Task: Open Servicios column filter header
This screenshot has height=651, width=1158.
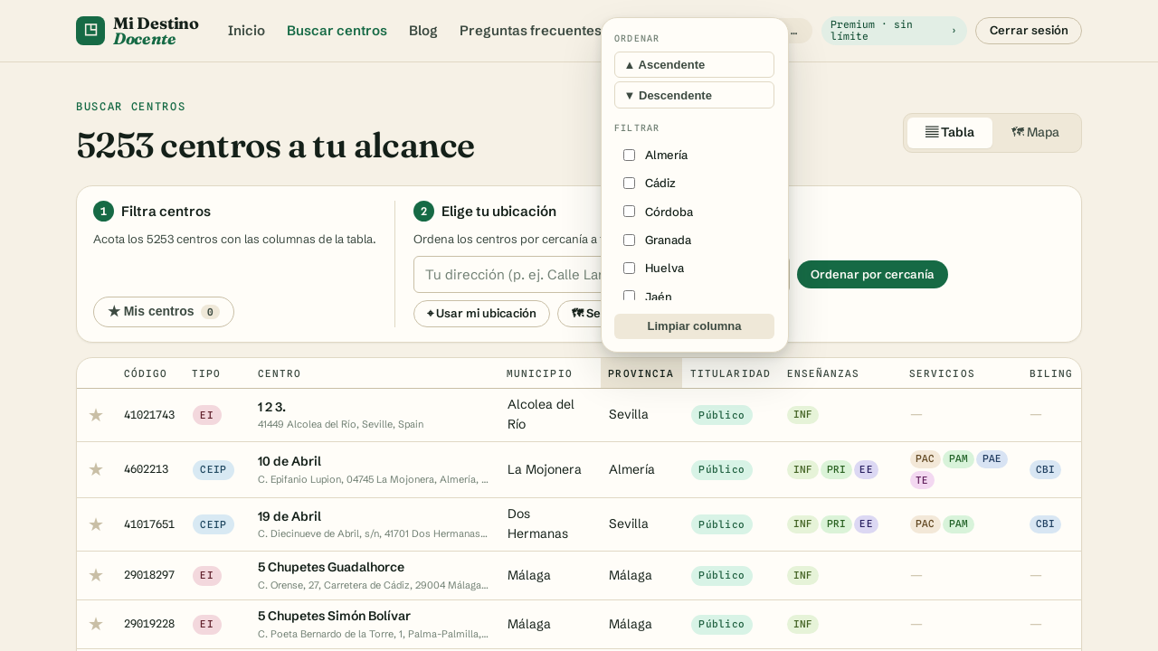Action: coord(942,373)
